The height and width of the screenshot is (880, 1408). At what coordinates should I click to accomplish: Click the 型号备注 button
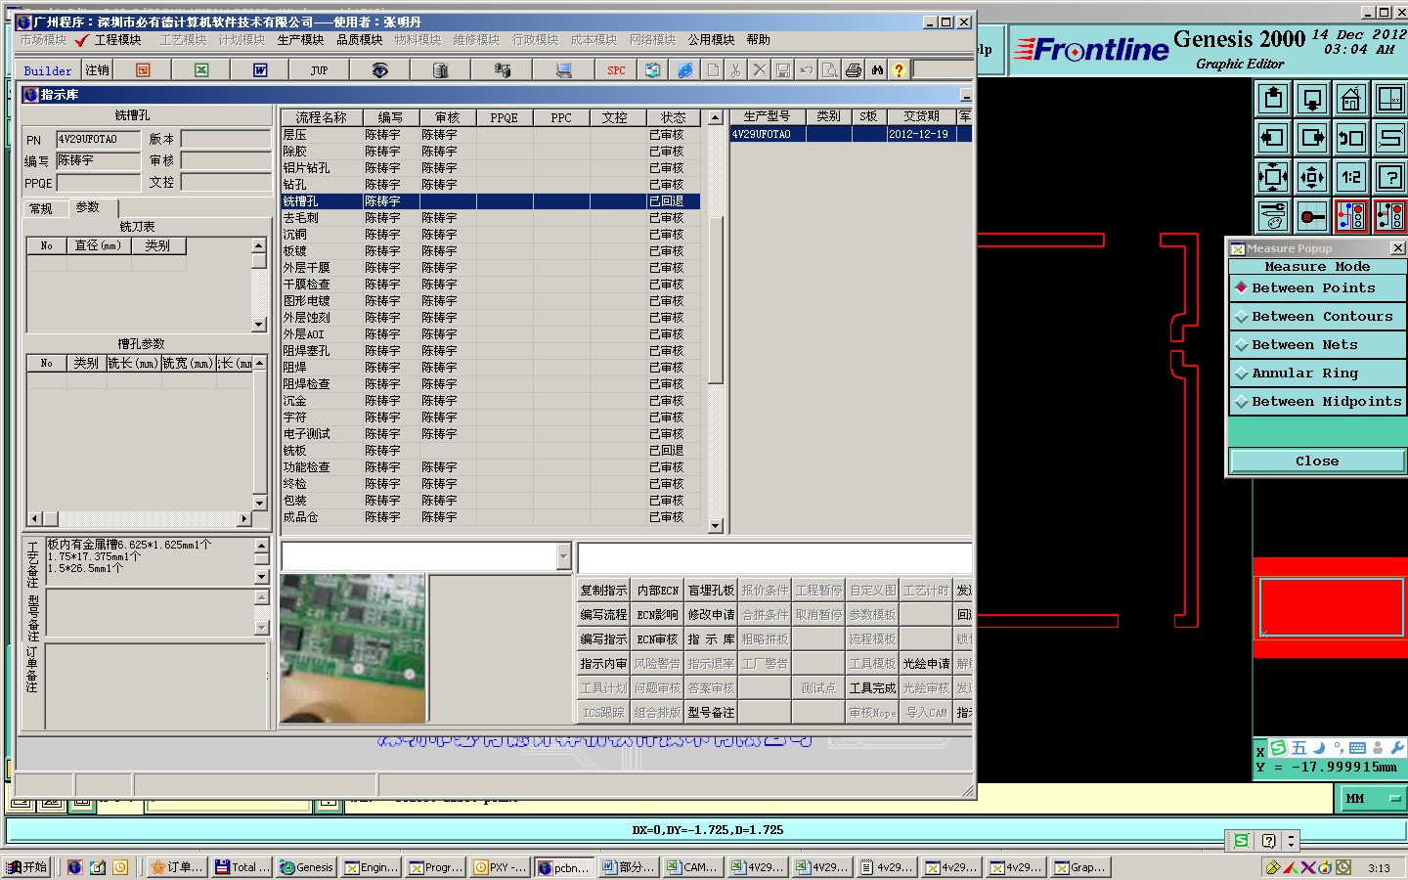click(711, 713)
